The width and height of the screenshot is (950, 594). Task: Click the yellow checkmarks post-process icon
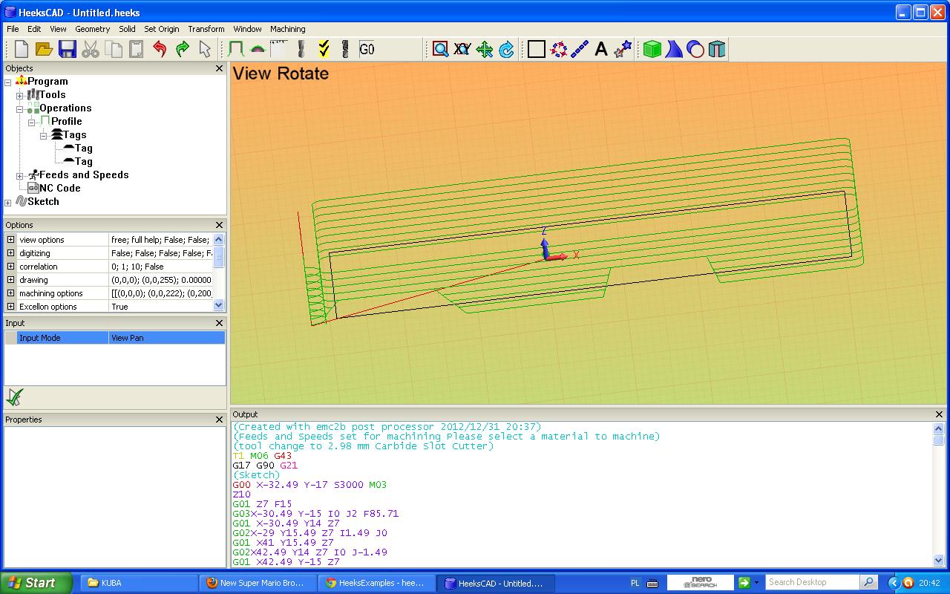coord(324,49)
